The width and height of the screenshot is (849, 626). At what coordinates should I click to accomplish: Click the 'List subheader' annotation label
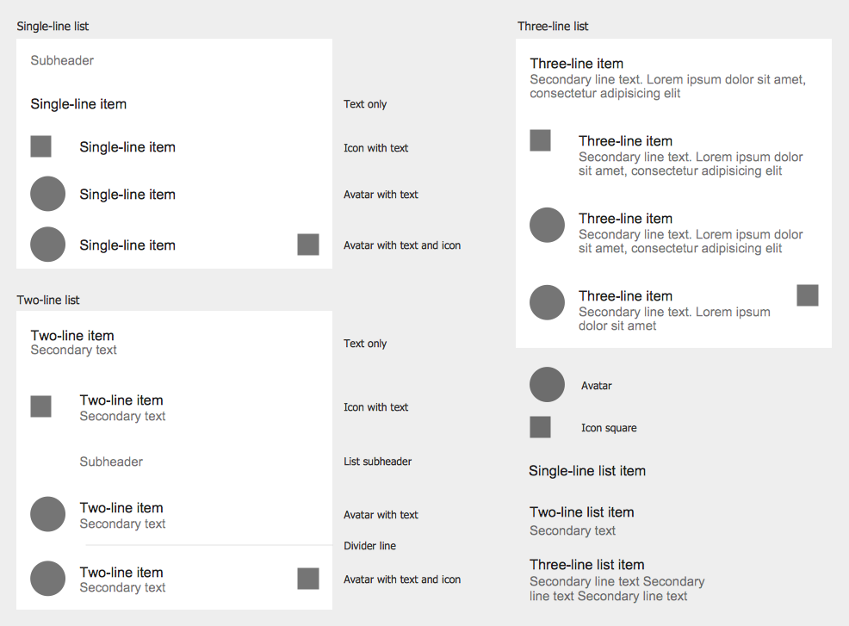[x=377, y=462]
